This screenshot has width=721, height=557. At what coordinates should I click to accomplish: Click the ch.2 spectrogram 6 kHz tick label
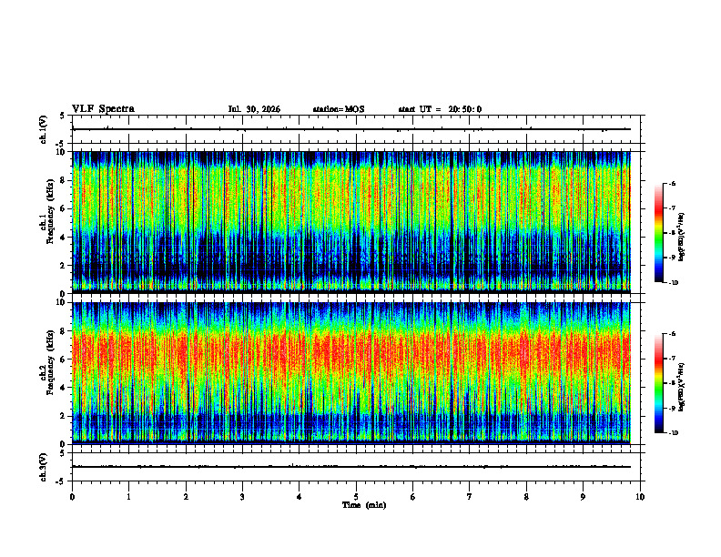pyautogui.click(x=64, y=360)
